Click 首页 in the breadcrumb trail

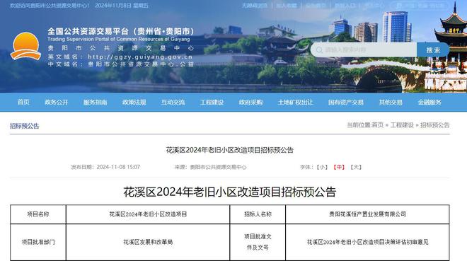click(x=378, y=125)
